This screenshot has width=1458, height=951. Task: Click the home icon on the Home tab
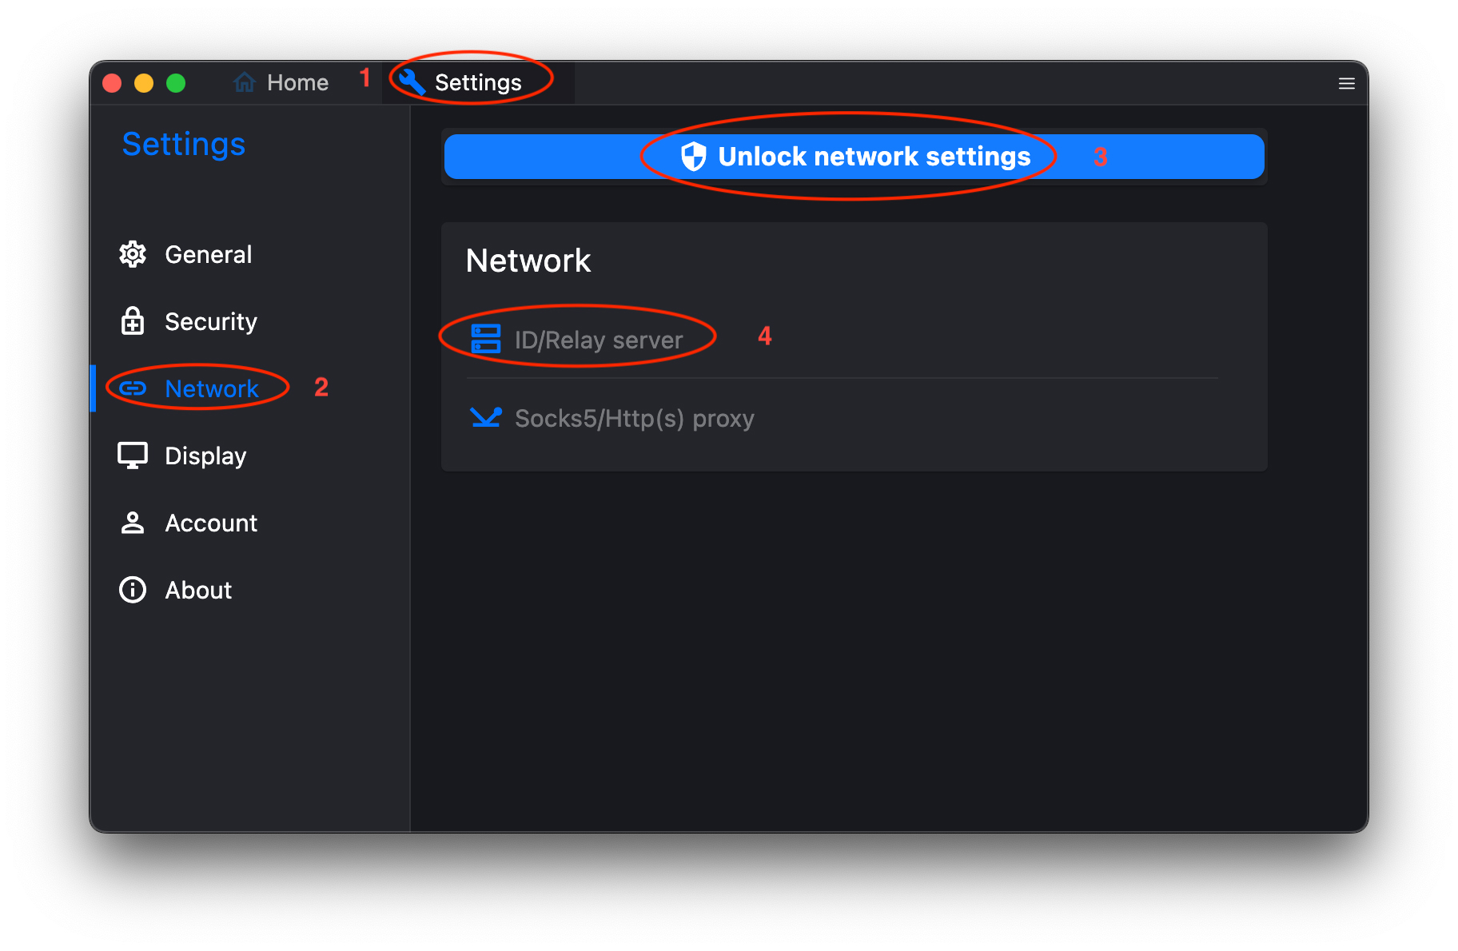244,82
